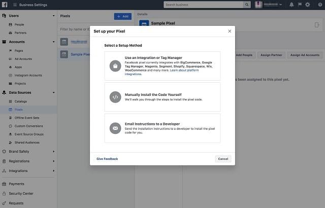The width and height of the screenshot is (325, 208).
Task: Open the hamburger menu beside Business Settings
Action: pyautogui.click(x=14, y=5)
